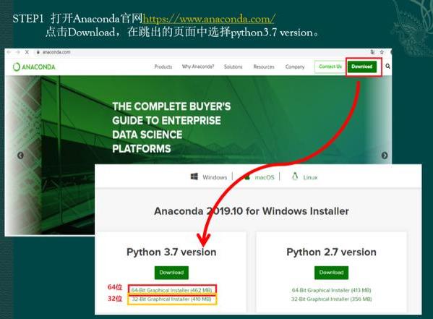Click the Windows logo icon
Screen dimensions: 433x319
[x=194, y=176]
